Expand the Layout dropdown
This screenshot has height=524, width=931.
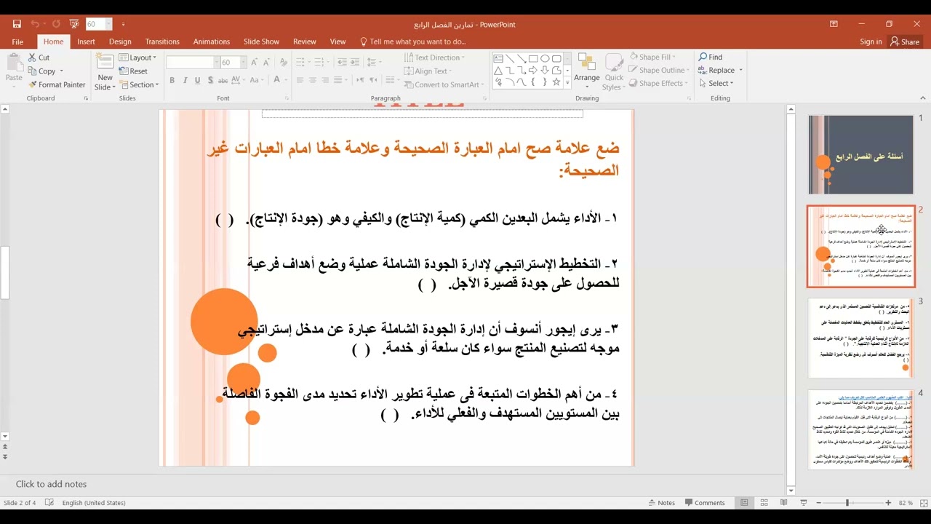click(138, 57)
